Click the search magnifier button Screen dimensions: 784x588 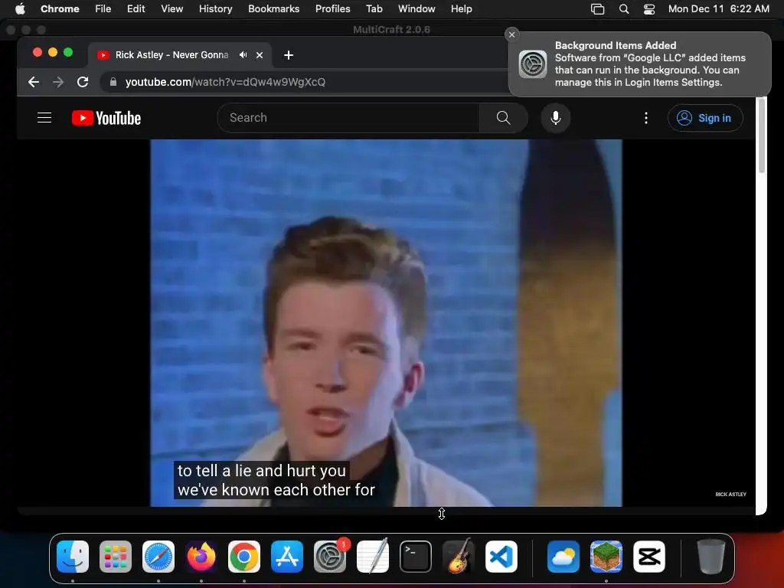tap(504, 118)
